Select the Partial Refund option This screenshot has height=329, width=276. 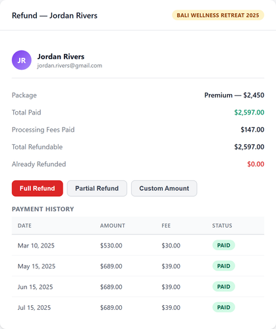(x=97, y=188)
